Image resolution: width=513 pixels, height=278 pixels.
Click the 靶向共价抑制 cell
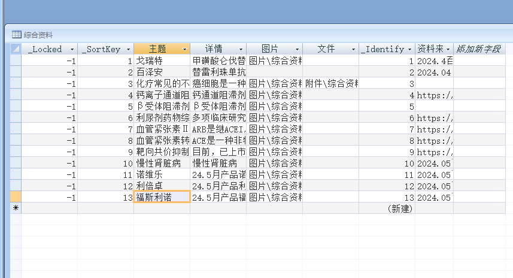(162, 152)
